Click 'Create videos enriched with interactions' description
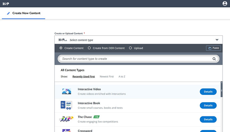Viewport: 230px width, 132px height. [x=102, y=94]
